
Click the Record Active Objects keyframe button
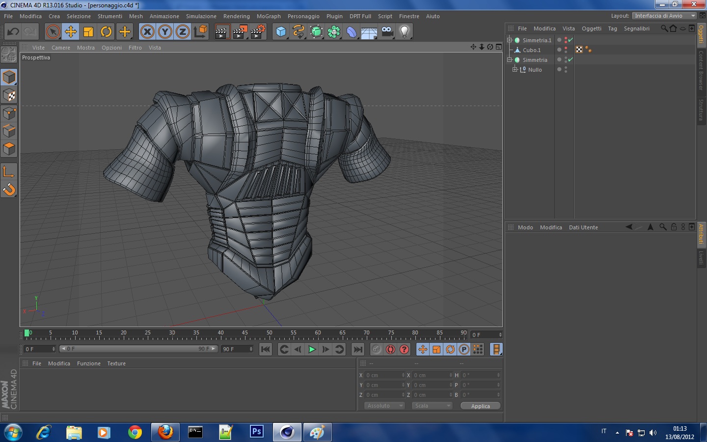click(376, 349)
